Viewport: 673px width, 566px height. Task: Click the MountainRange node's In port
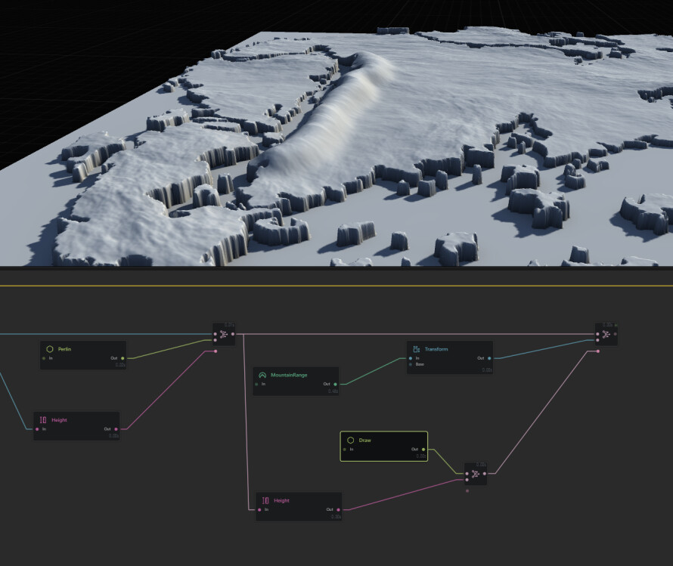click(x=257, y=384)
